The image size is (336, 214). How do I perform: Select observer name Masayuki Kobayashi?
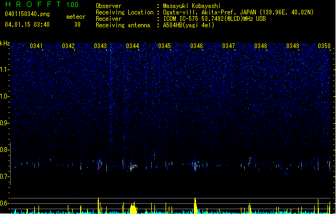click(x=192, y=6)
